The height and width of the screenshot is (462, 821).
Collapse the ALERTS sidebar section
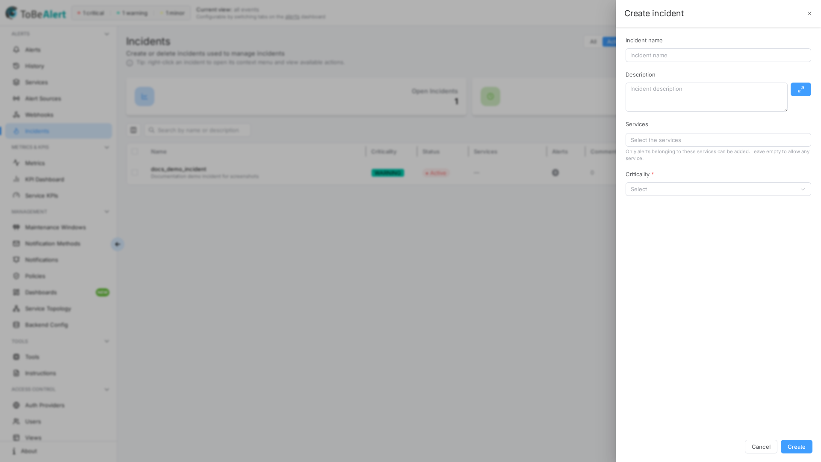coord(107,34)
